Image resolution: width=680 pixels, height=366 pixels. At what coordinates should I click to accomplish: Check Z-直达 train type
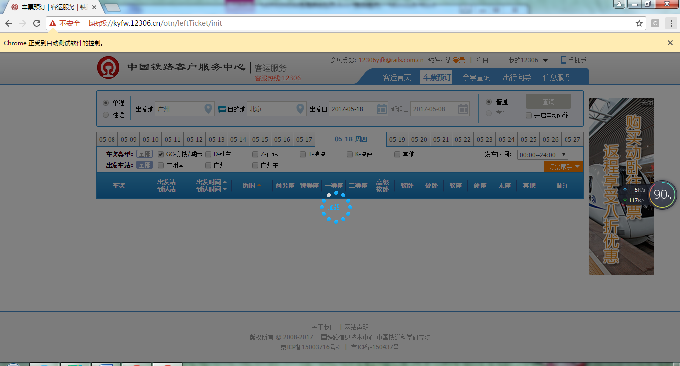(x=255, y=154)
